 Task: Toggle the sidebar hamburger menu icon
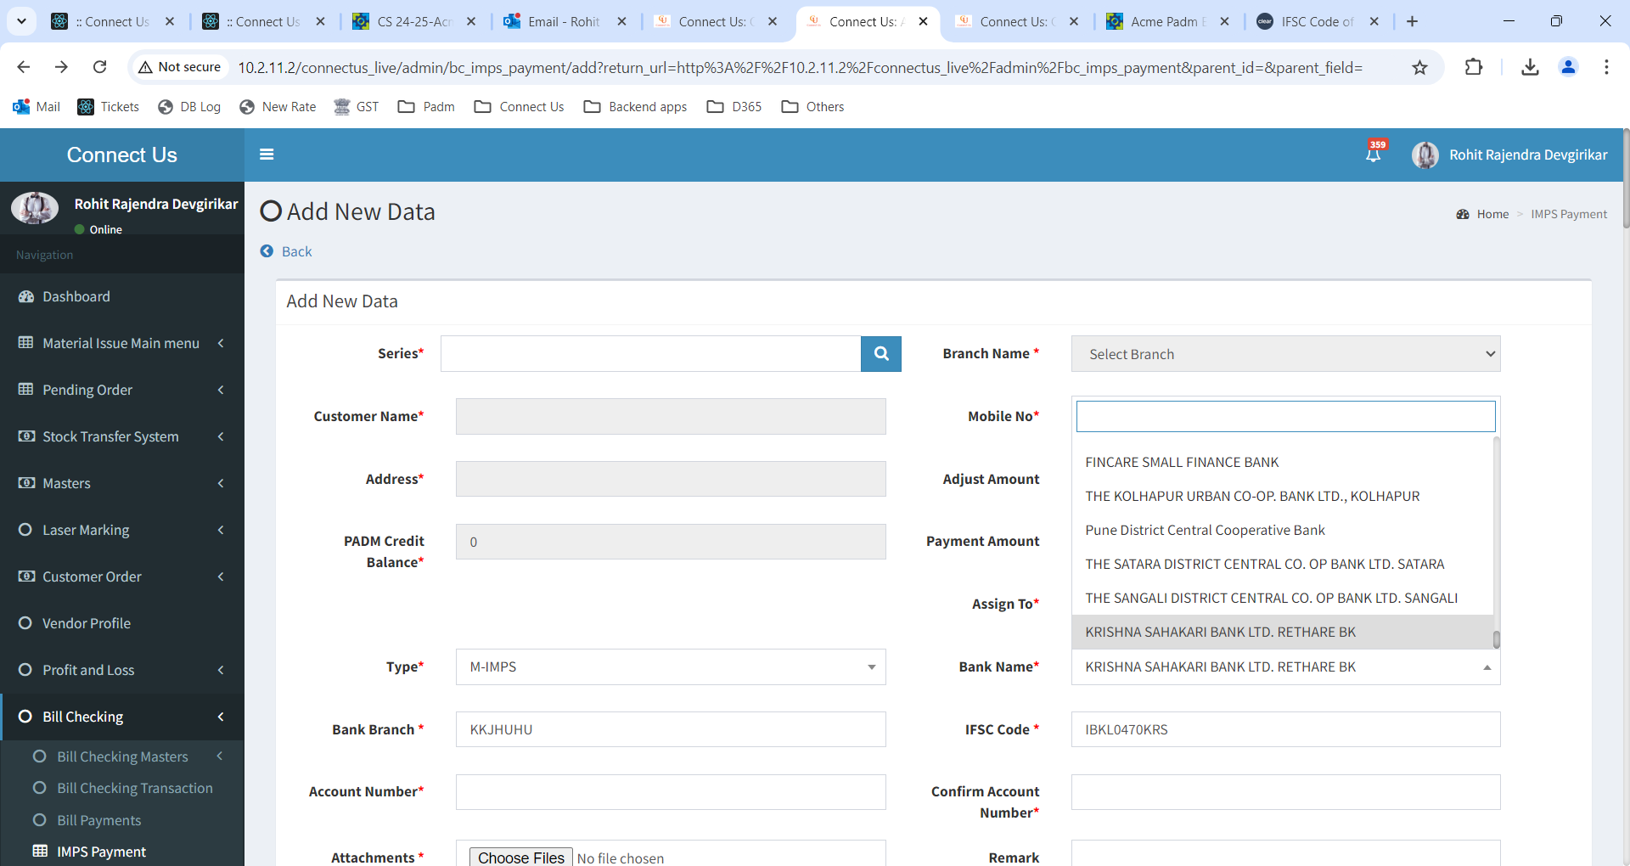click(267, 155)
